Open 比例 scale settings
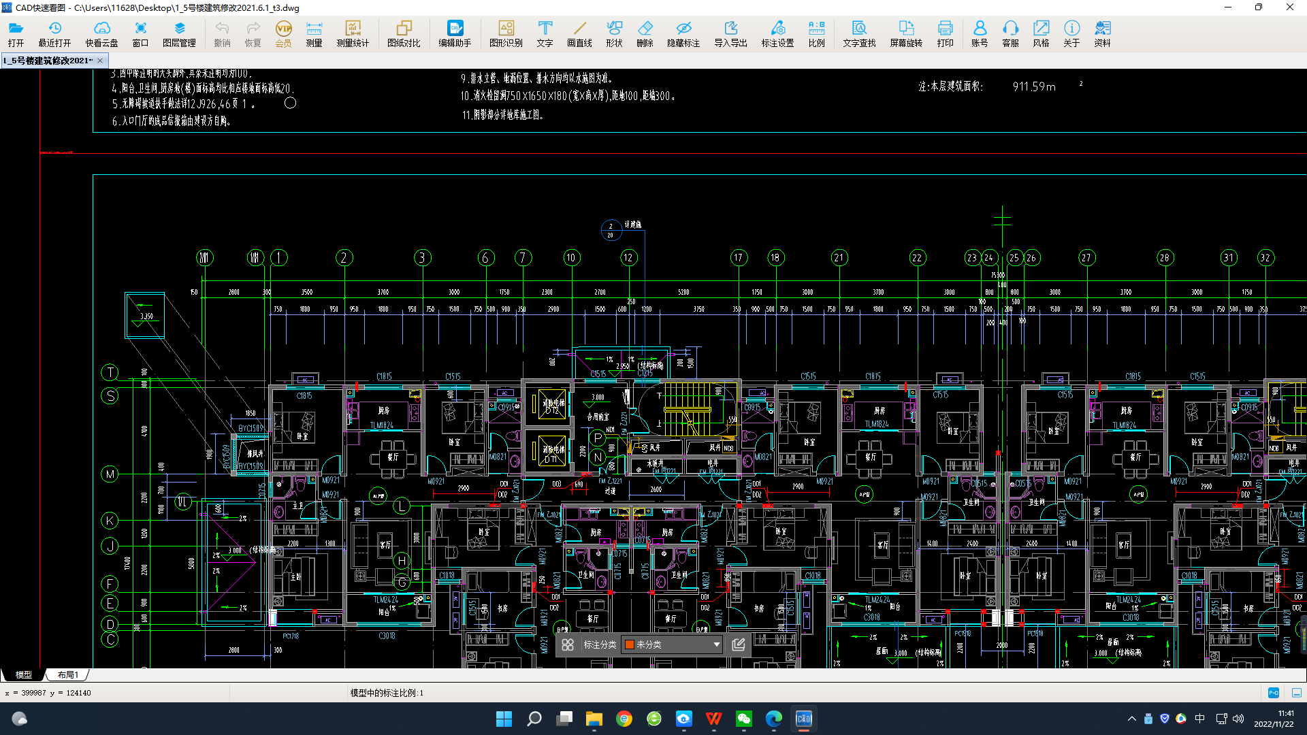Image resolution: width=1307 pixels, height=735 pixels. (816, 33)
